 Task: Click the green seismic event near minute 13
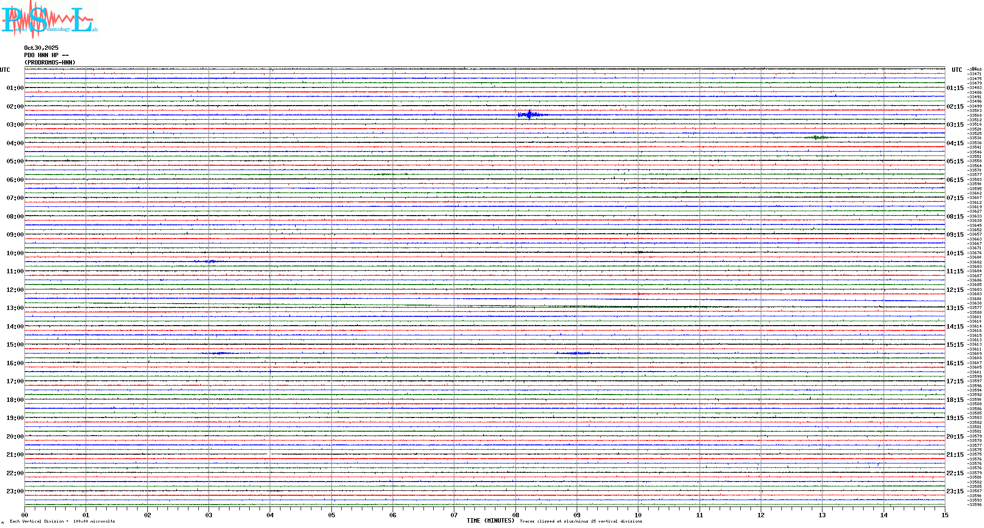[x=817, y=137]
